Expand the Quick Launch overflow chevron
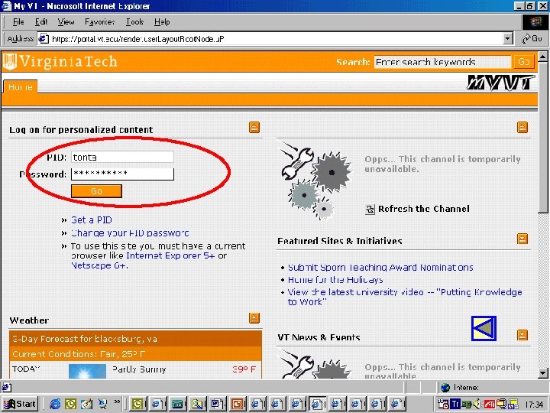Image resolution: width=550 pixels, height=413 pixels. point(117,402)
